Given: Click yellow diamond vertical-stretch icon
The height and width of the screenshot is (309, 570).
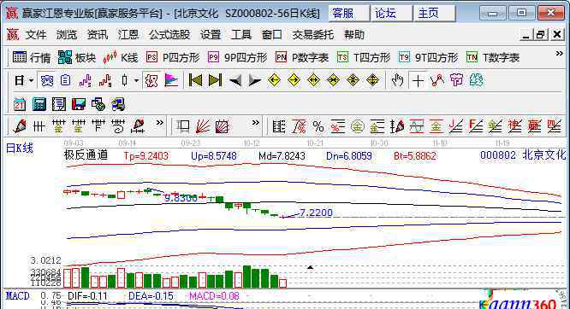Looking at the screenshot, I should (372, 80).
